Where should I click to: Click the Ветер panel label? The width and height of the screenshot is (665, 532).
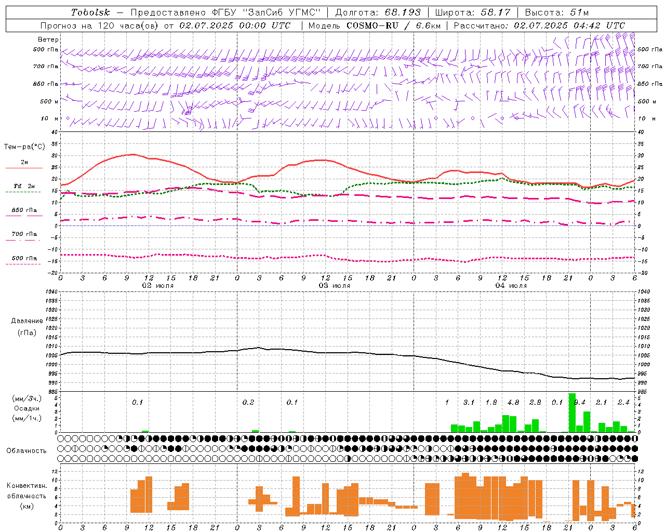[x=48, y=39]
